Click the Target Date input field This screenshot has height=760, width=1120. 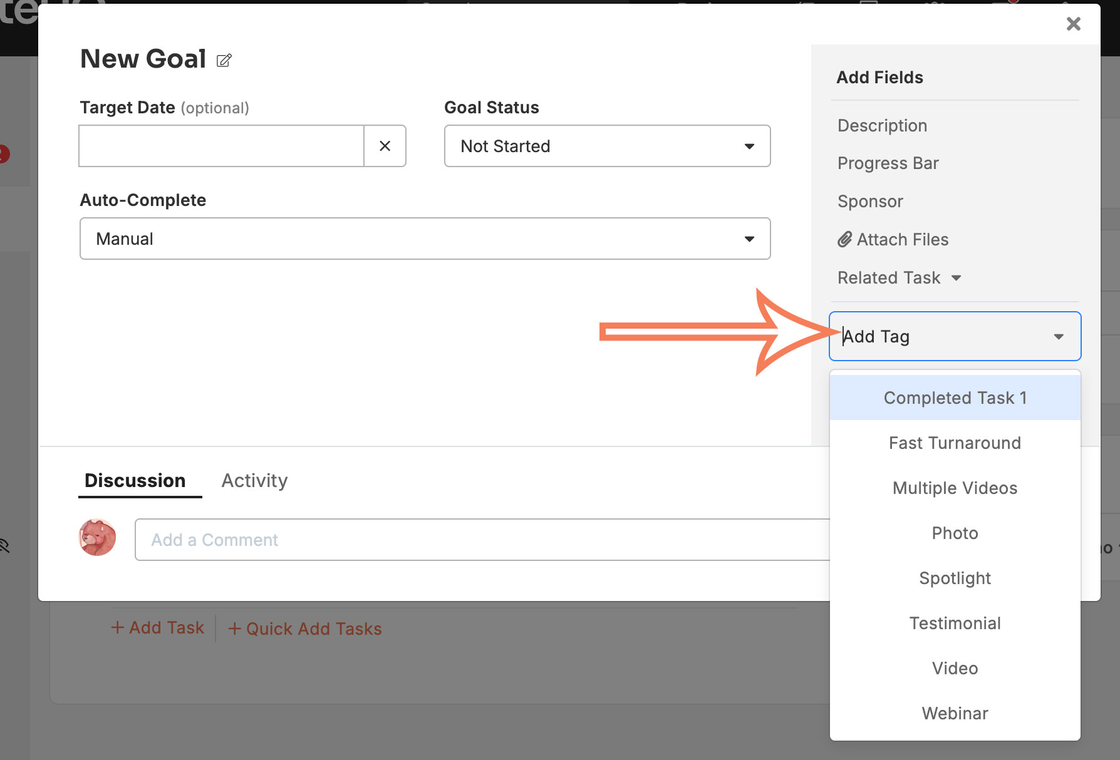[x=221, y=146]
